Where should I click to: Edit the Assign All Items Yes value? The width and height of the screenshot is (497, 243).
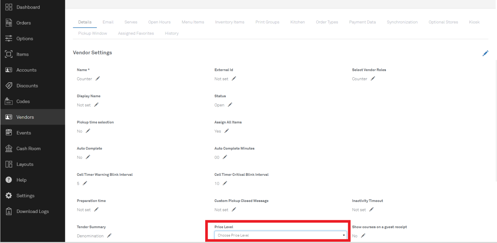pyautogui.click(x=226, y=131)
